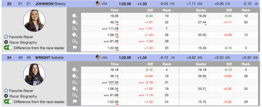Click the star icon beside Johnson's Favorite Racer
This screenshot has width=262, height=107.
tap(6, 37)
